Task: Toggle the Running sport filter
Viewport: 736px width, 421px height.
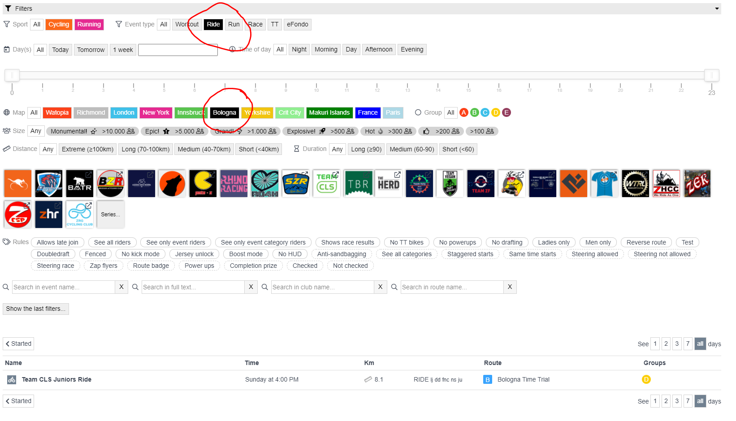Action: 89,24
